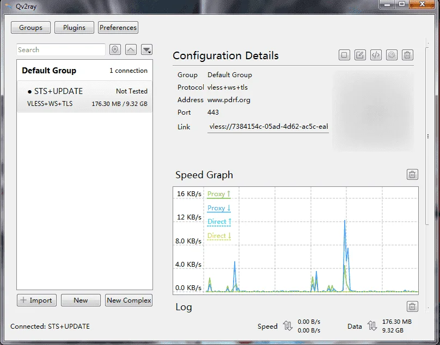The height and width of the screenshot is (345, 440).
Task: Click the vless share link field
Action: 268,127
